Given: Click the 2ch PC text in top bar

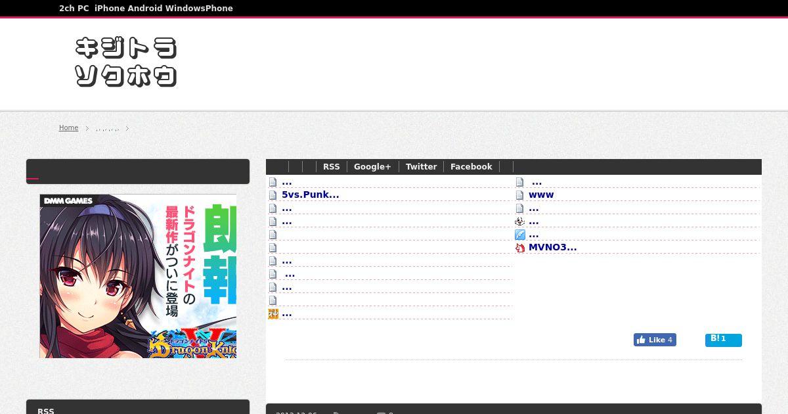Looking at the screenshot, I should point(74,9).
